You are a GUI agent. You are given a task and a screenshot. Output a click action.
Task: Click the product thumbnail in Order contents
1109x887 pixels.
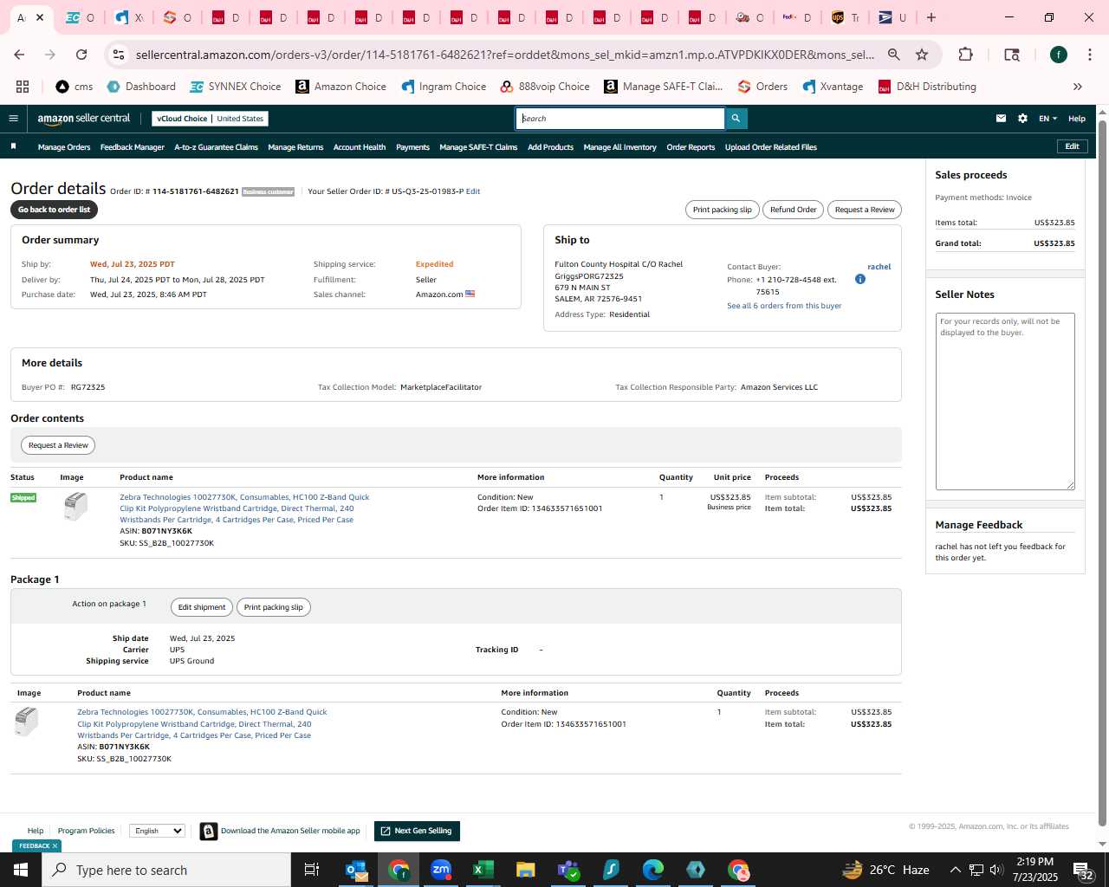(76, 506)
